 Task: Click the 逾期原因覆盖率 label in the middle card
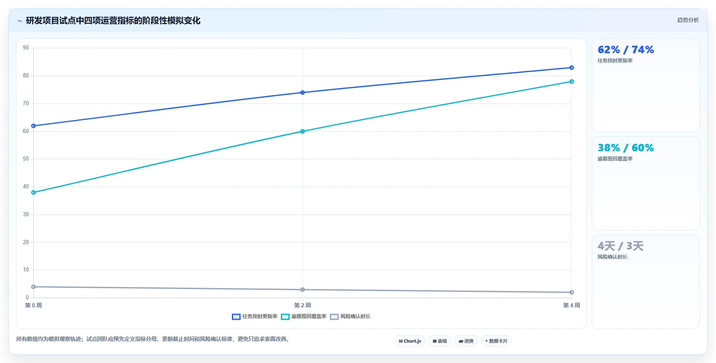[615, 159]
